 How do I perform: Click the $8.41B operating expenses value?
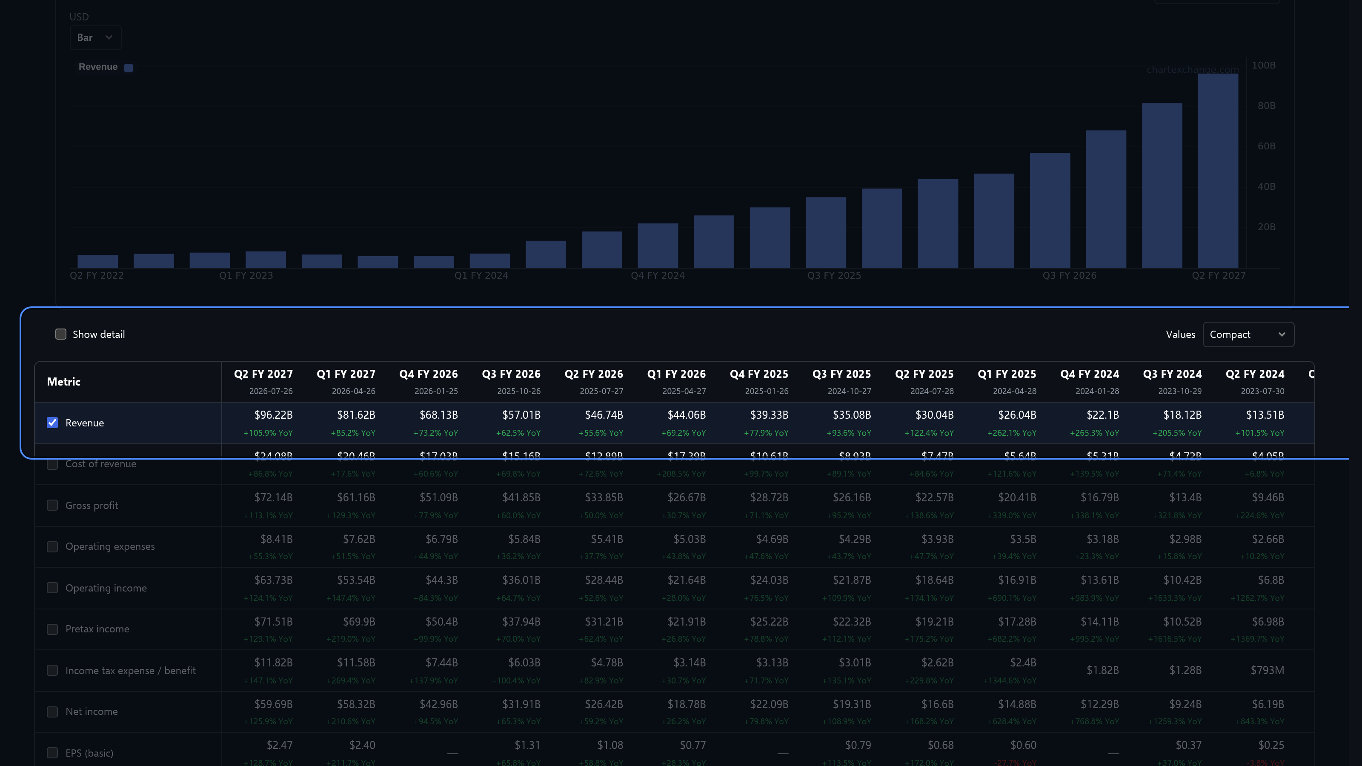[x=276, y=539]
